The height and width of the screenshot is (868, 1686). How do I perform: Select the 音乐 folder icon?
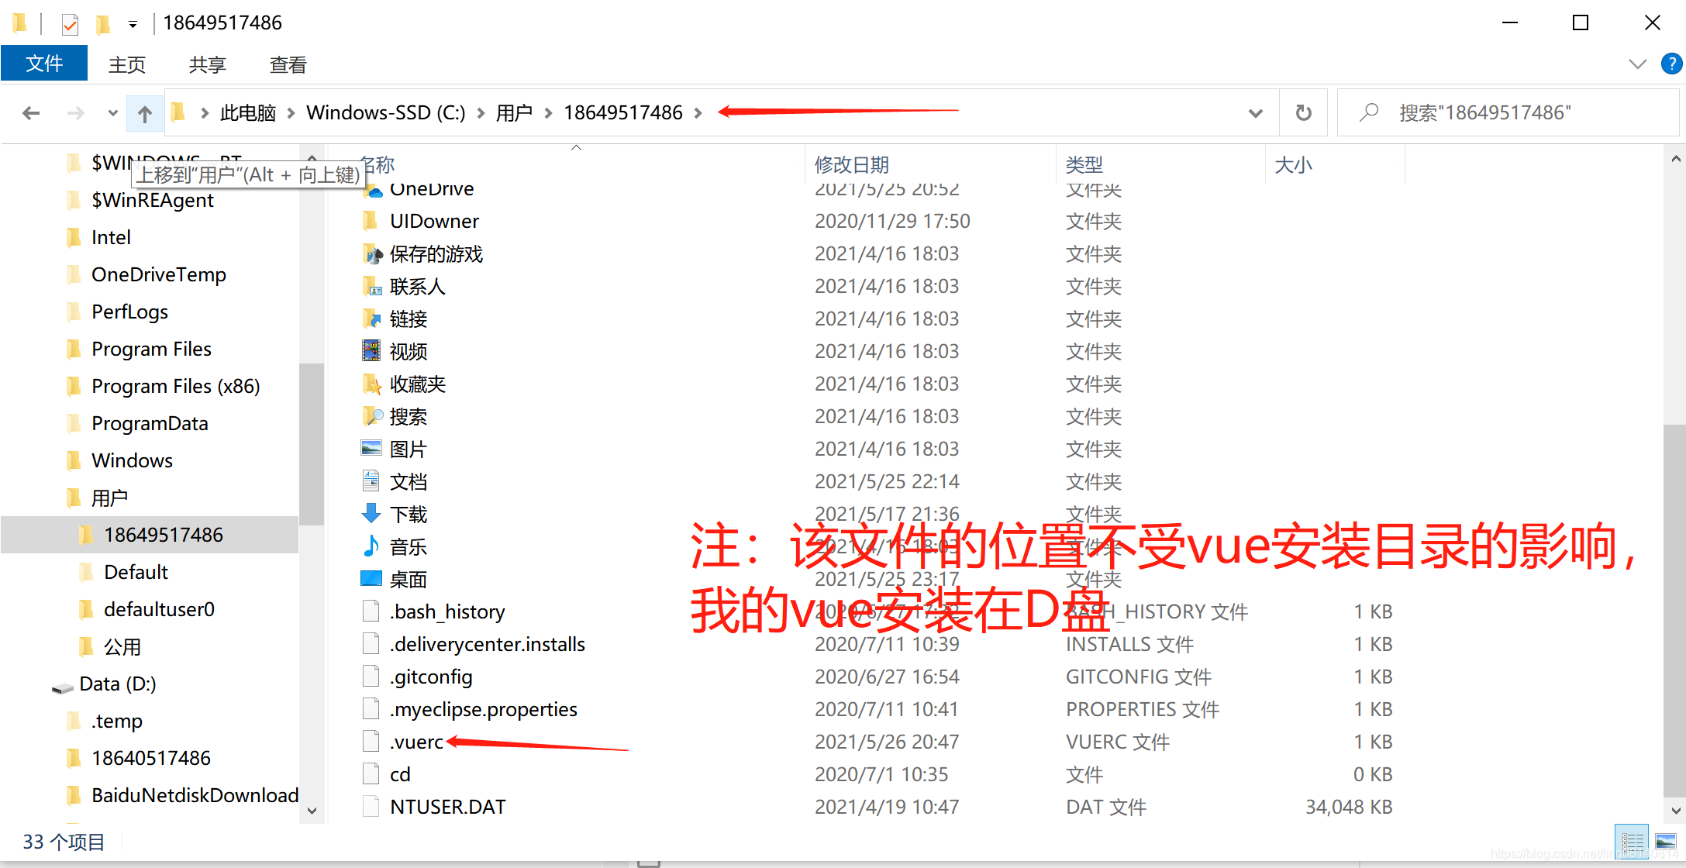[x=371, y=547]
